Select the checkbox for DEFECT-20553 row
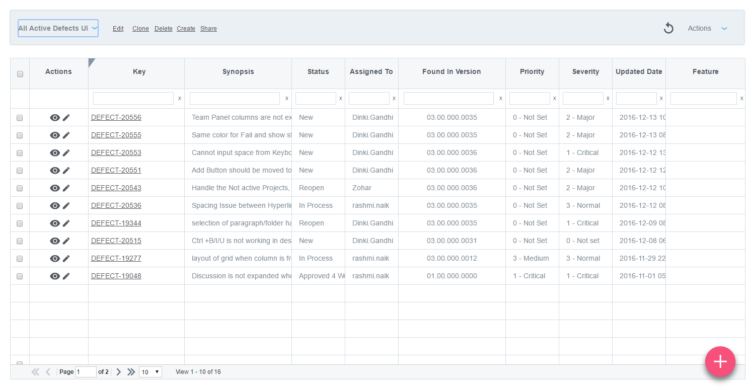 click(20, 152)
